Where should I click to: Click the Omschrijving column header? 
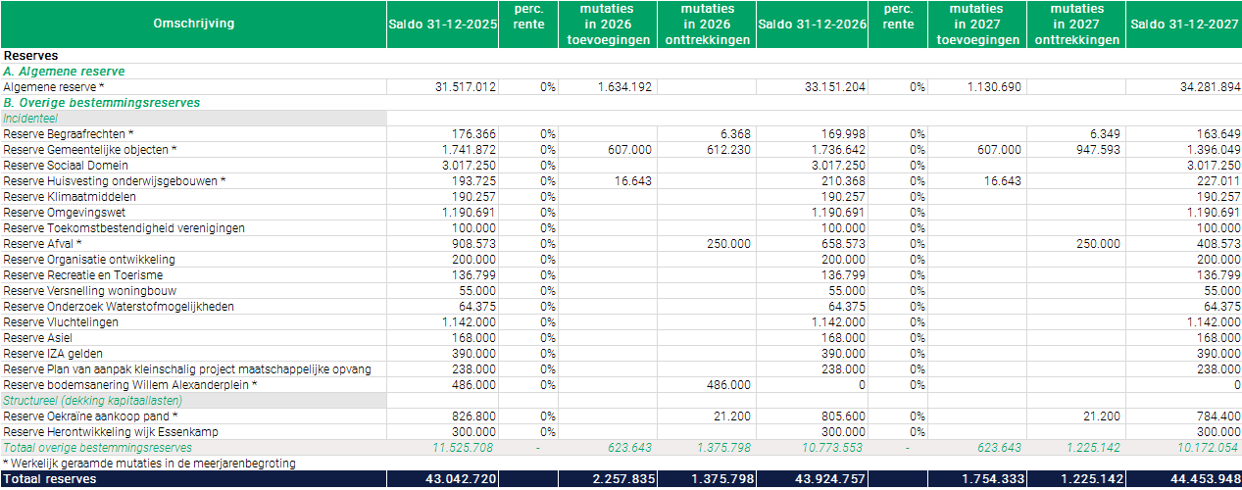point(193,24)
